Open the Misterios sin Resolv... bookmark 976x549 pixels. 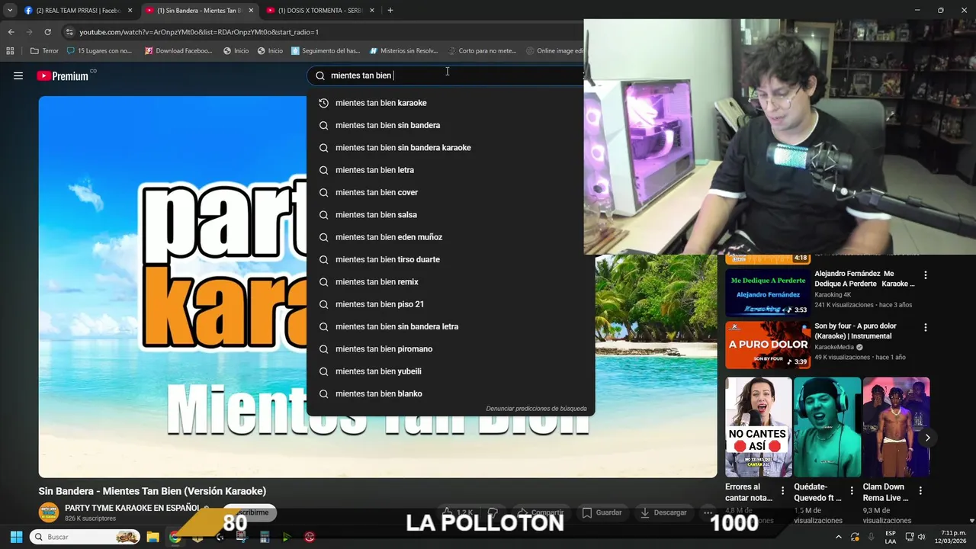[x=403, y=51]
